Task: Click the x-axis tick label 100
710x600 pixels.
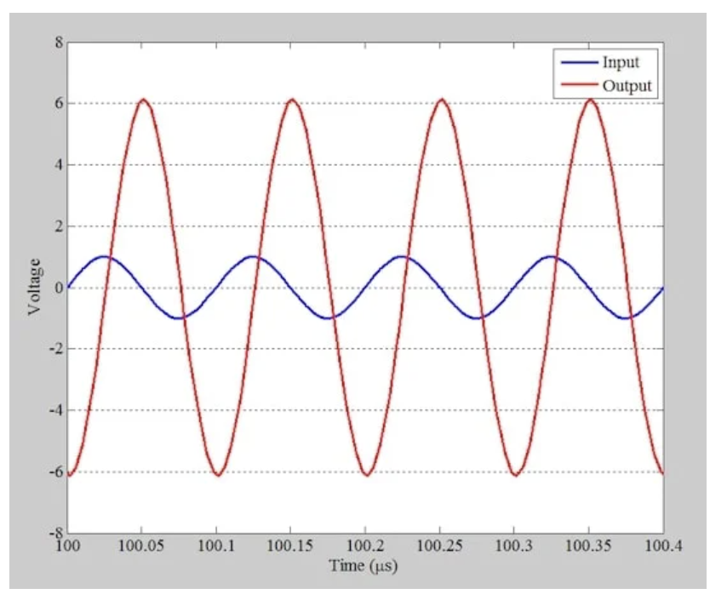Action: pyautogui.click(x=68, y=546)
